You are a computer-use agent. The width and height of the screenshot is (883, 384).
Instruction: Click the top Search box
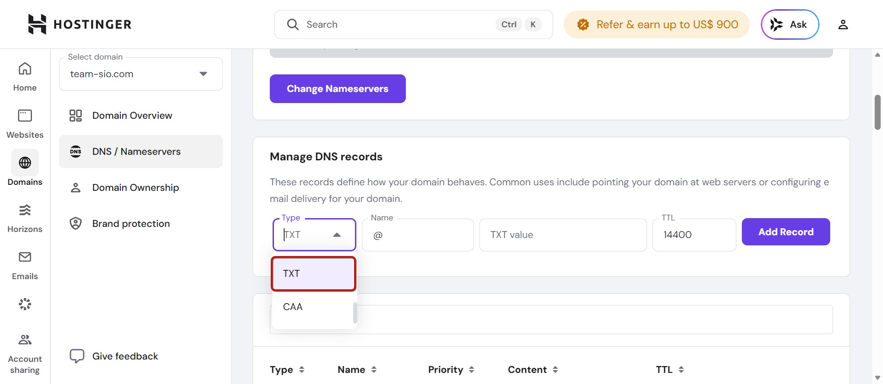[x=414, y=24]
